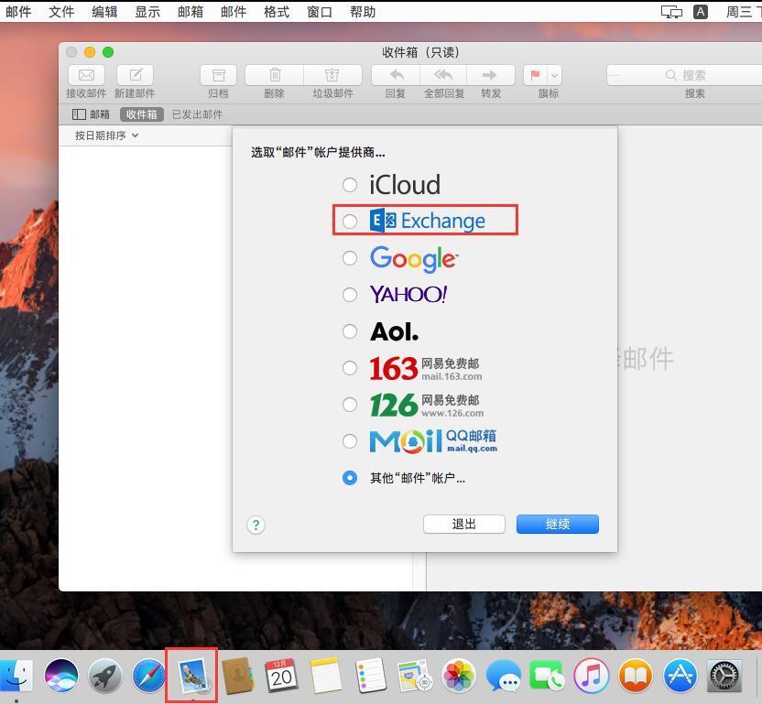The height and width of the screenshot is (704, 762).
Task: Click the display mirroring icon in menu bar
Action: [671, 12]
